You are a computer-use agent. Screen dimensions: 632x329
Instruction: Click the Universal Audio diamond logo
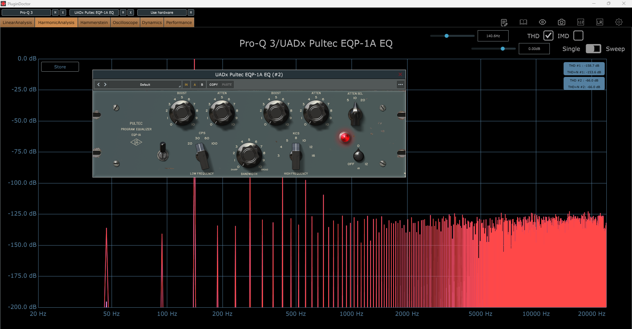coord(136,142)
